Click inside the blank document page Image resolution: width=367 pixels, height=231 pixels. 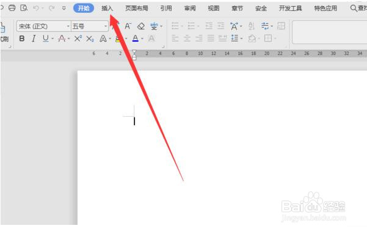point(222,148)
